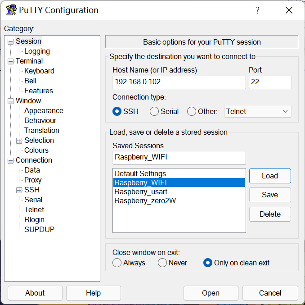Viewport: 305px width, 305px height.
Task: Open the Logging category
Action: tap(37, 51)
